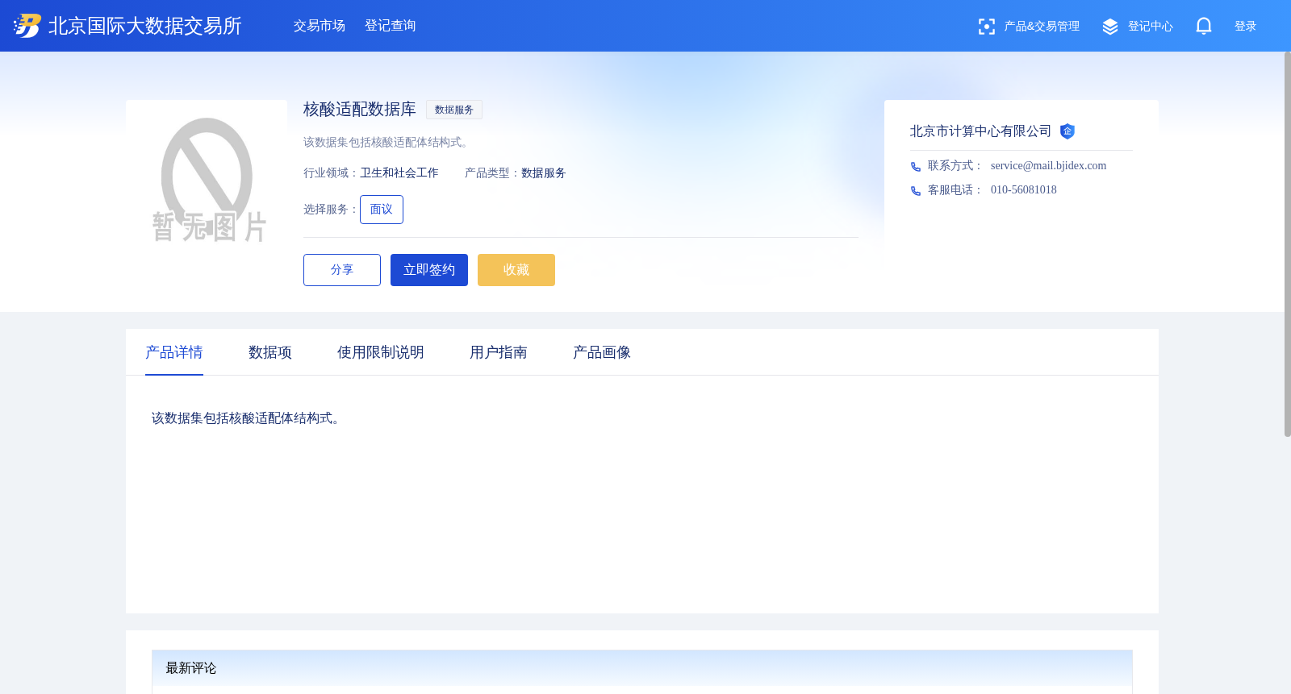Screen dimensions: 1291x694
Task: Switch to the 使用限制说明 tab
Action: [x=381, y=352]
